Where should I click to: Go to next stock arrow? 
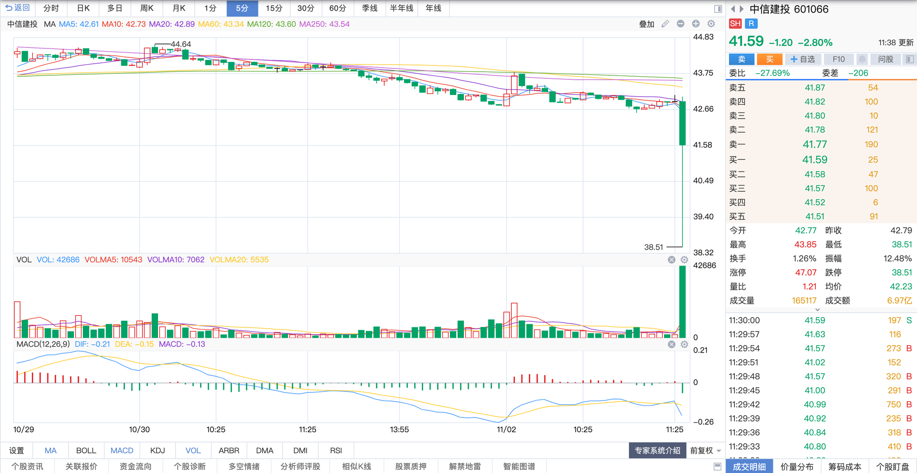pyautogui.click(x=741, y=9)
